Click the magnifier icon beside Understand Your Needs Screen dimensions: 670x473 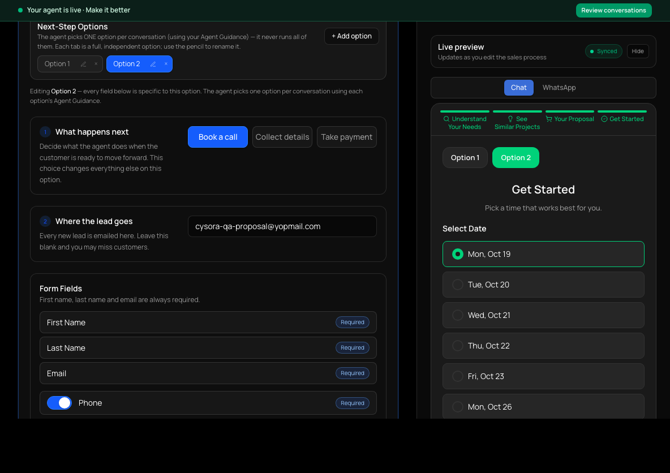(446, 119)
